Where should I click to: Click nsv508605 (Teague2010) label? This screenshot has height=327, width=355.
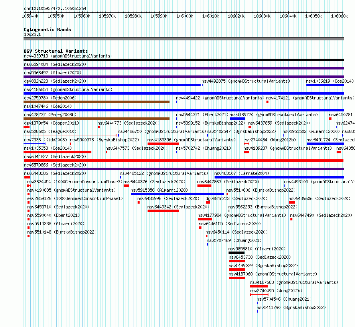50,131
